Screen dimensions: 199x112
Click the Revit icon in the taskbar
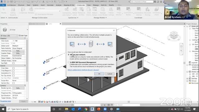tap(92, 109)
